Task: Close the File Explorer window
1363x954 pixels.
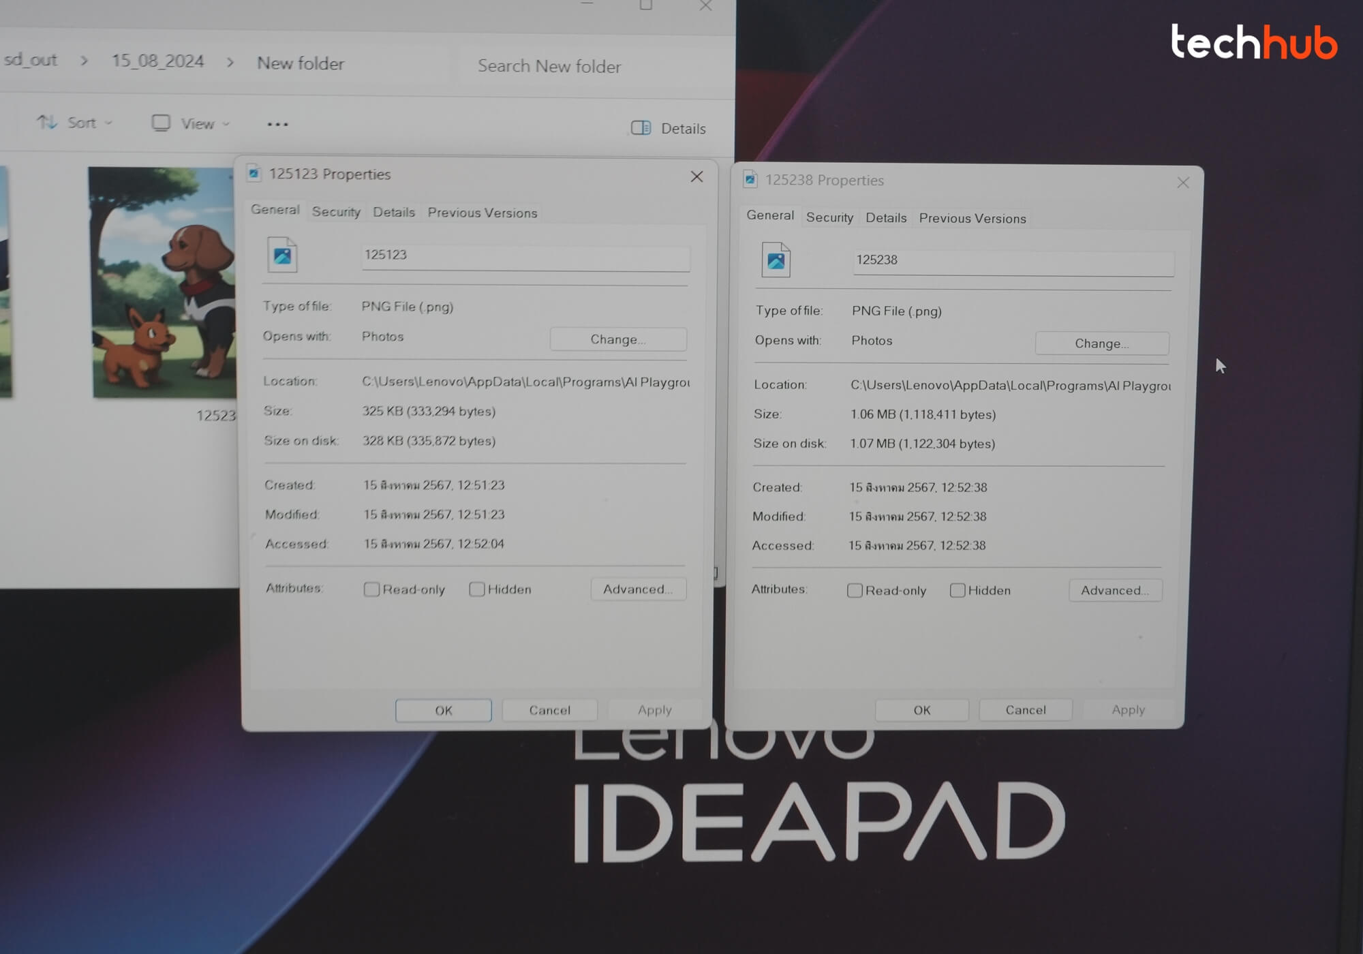Action: tap(705, 5)
